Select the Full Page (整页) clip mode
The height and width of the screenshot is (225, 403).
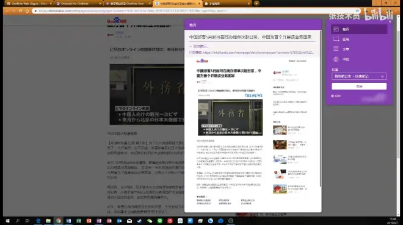(x=359, y=29)
